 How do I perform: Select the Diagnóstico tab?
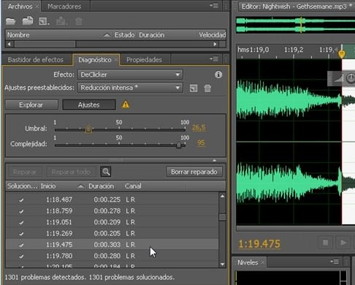[95, 60]
